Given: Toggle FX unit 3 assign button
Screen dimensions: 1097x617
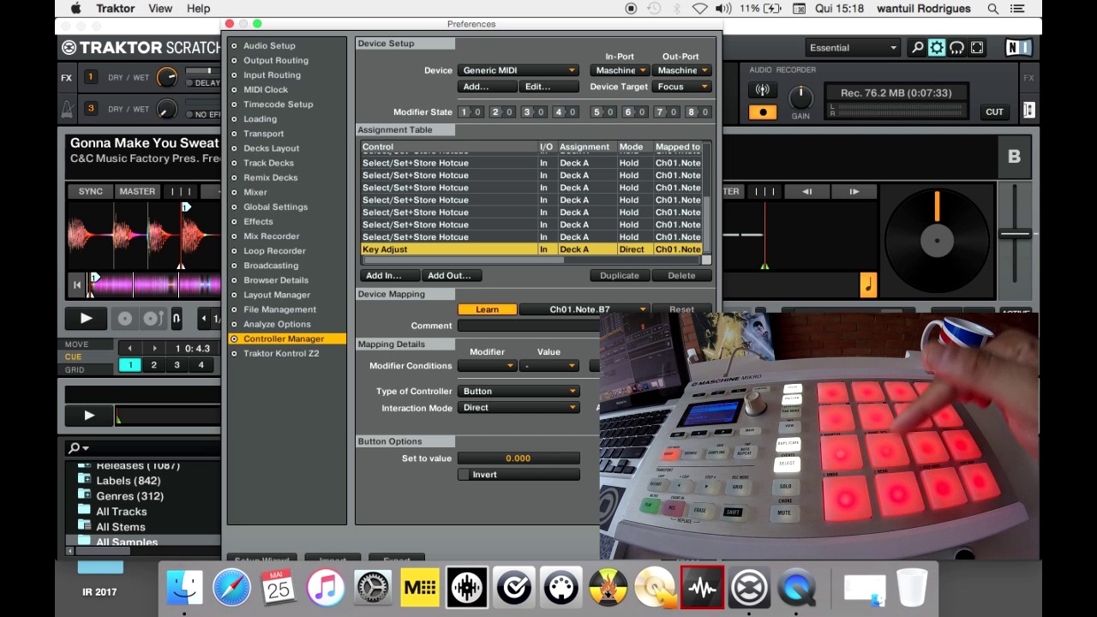Looking at the screenshot, I should coord(90,109).
